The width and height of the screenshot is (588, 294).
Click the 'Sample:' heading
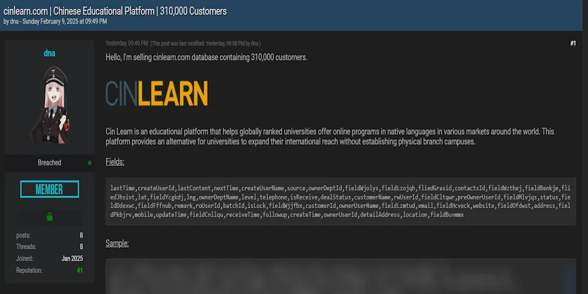[117, 243]
